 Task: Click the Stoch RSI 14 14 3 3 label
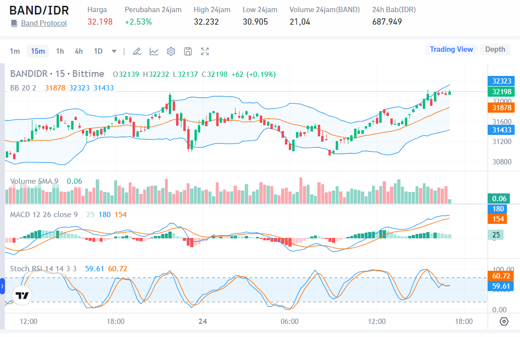click(x=43, y=269)
